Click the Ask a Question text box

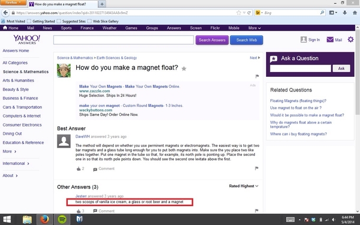pyautogui.click(x=300, y=69)
